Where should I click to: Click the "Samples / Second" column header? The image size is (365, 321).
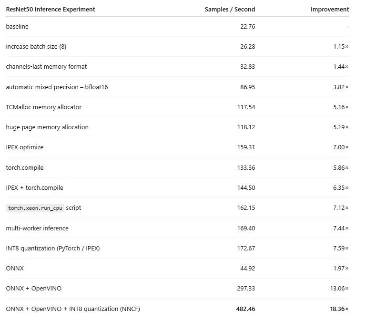(230, 9)
